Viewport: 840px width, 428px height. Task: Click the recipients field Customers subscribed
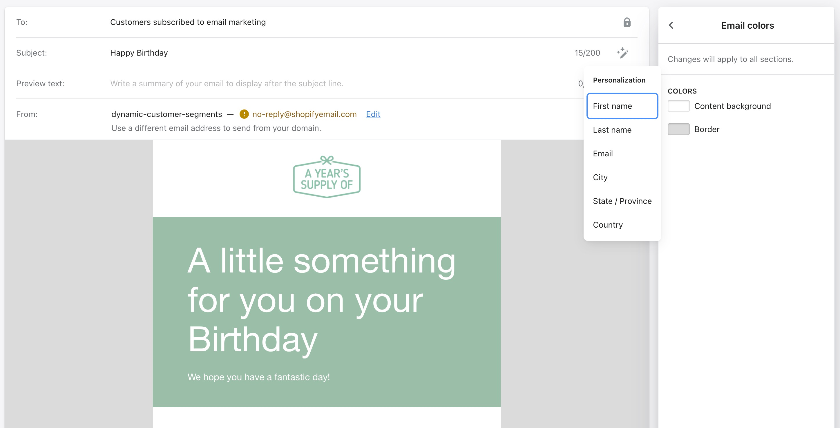[x=188, y=22]
